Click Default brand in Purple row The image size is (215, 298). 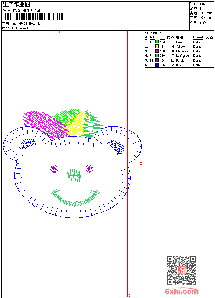click(x=198, y=60)
